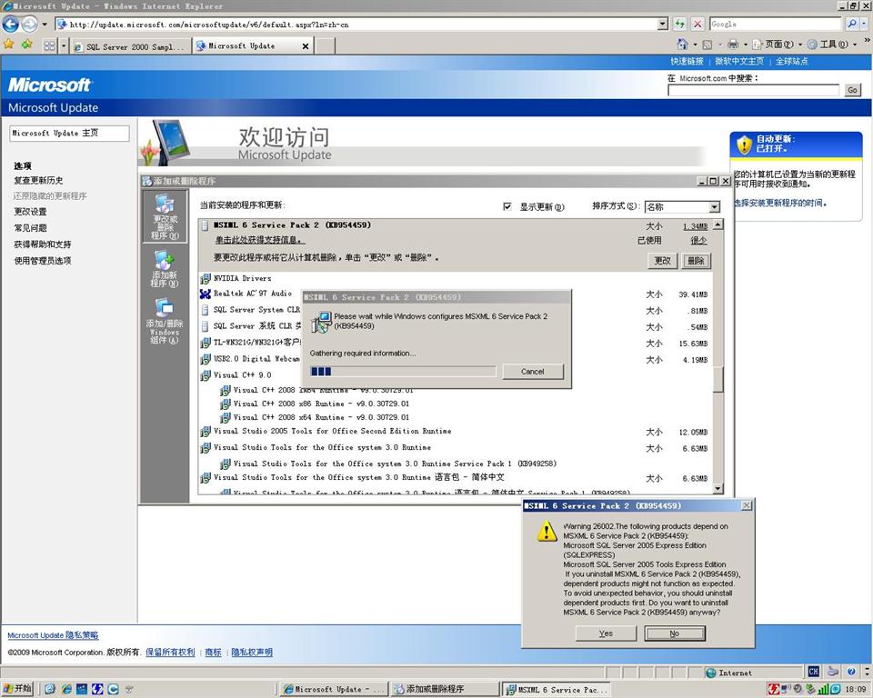Click the 开始 Start button
The height and width of the screenshot is (698, 873).
pyautogui.click(x=17, y=689)
